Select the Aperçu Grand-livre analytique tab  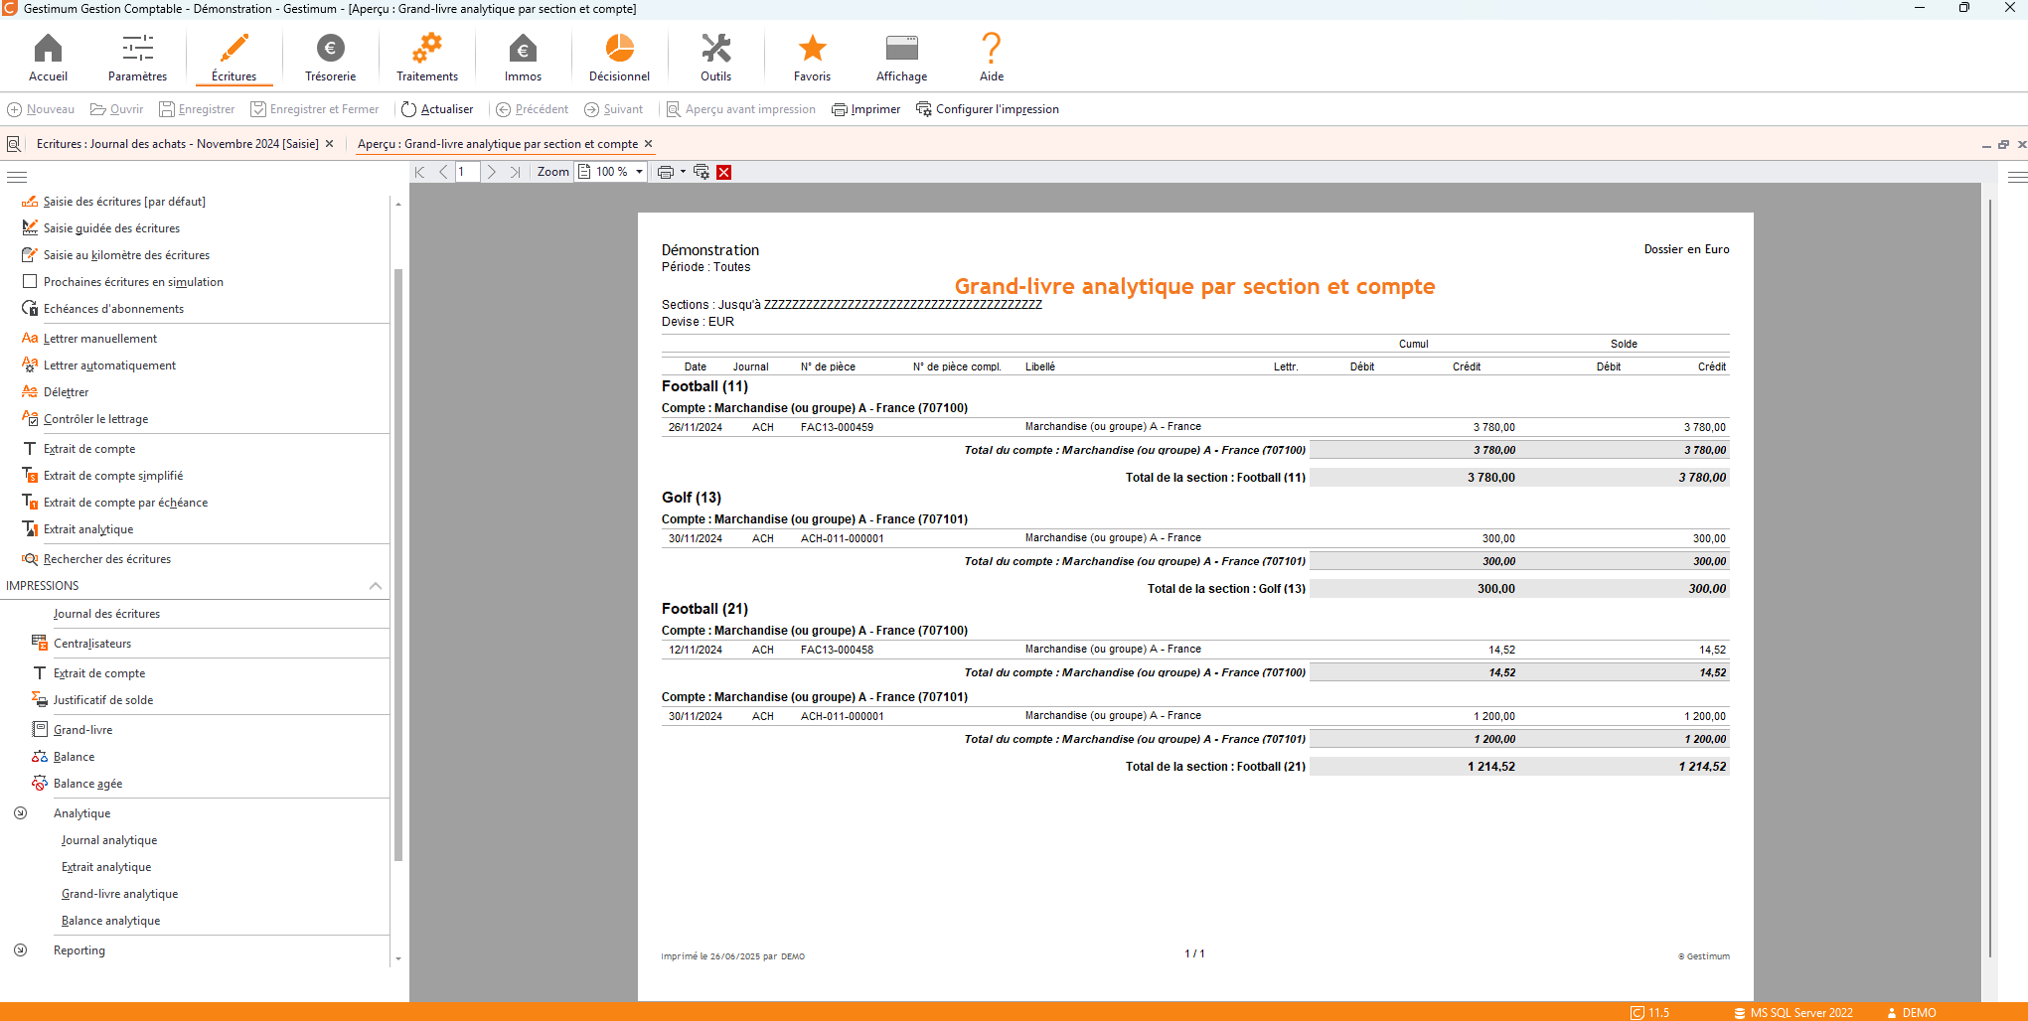point(497,144)
